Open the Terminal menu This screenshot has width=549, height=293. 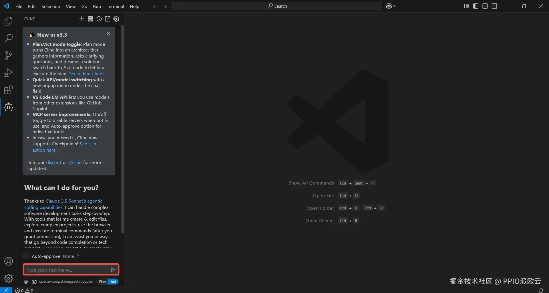coord(116,6)
